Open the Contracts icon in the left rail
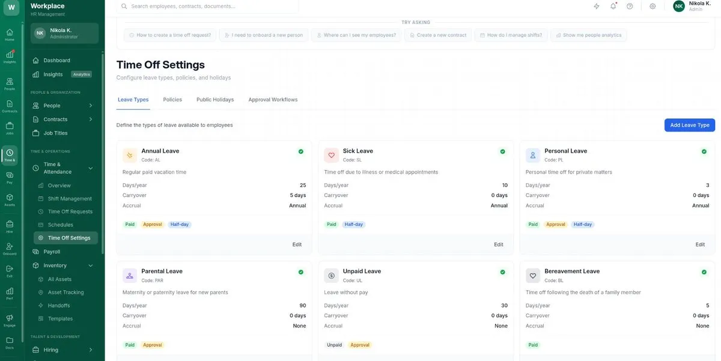This screenshot has width=721, height=361. coord(10,106)
